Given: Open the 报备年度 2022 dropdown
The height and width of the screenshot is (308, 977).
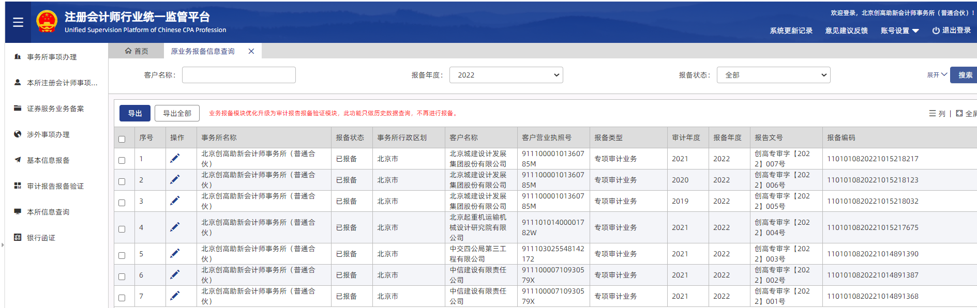Looking at the screenshot, I should [x=506, y=75].
